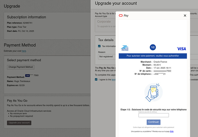
Task: Click the phone-in-hand SMS illustration
Action: [x=153, y=93]
